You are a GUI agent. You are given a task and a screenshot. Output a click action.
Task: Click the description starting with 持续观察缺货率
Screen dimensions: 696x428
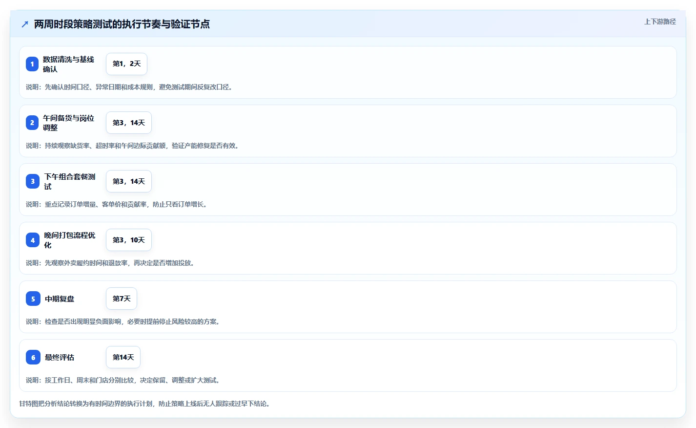pos(133,146)
